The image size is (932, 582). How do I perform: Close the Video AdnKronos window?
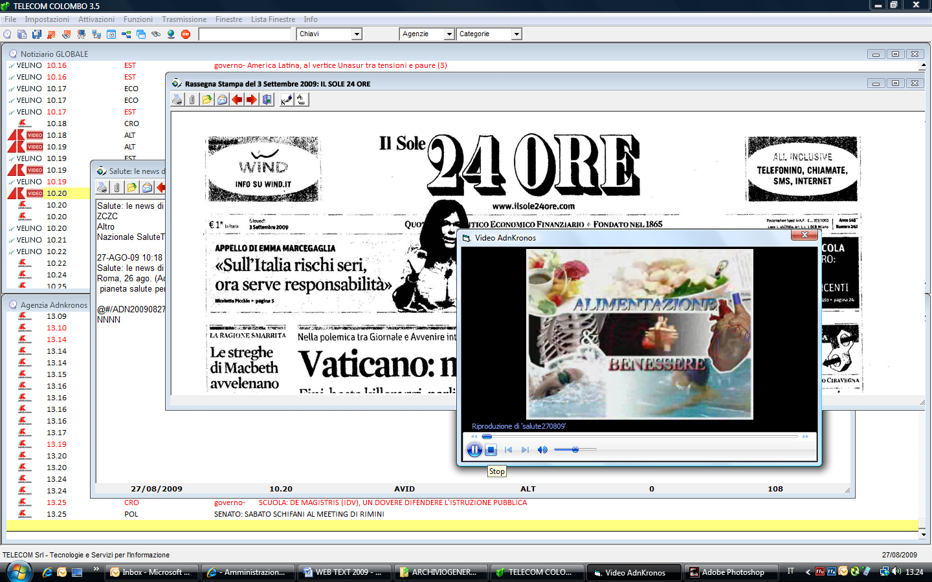804,235
